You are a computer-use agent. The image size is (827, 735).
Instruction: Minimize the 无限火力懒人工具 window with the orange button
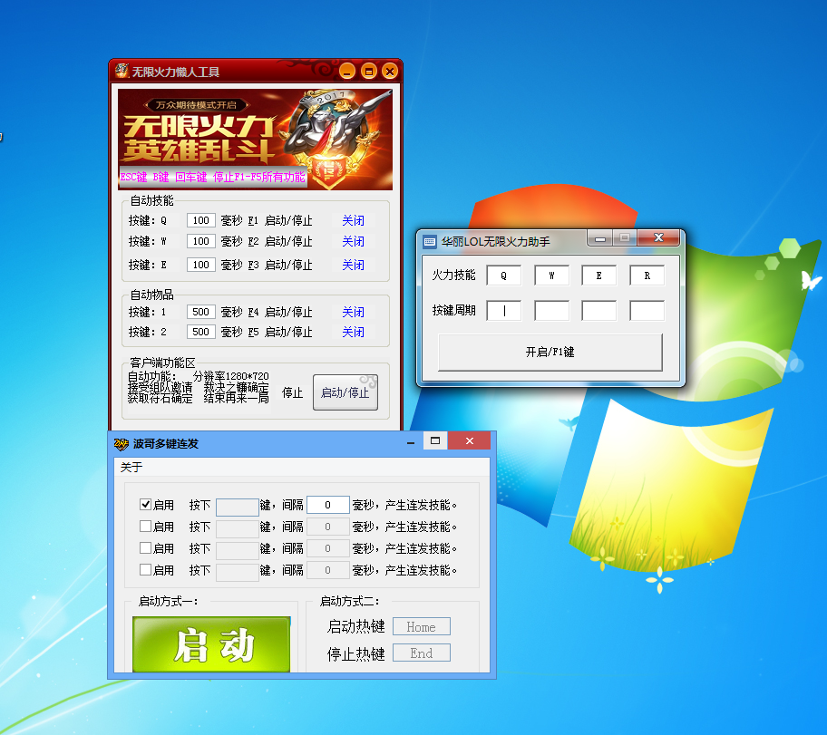(347, 71)
